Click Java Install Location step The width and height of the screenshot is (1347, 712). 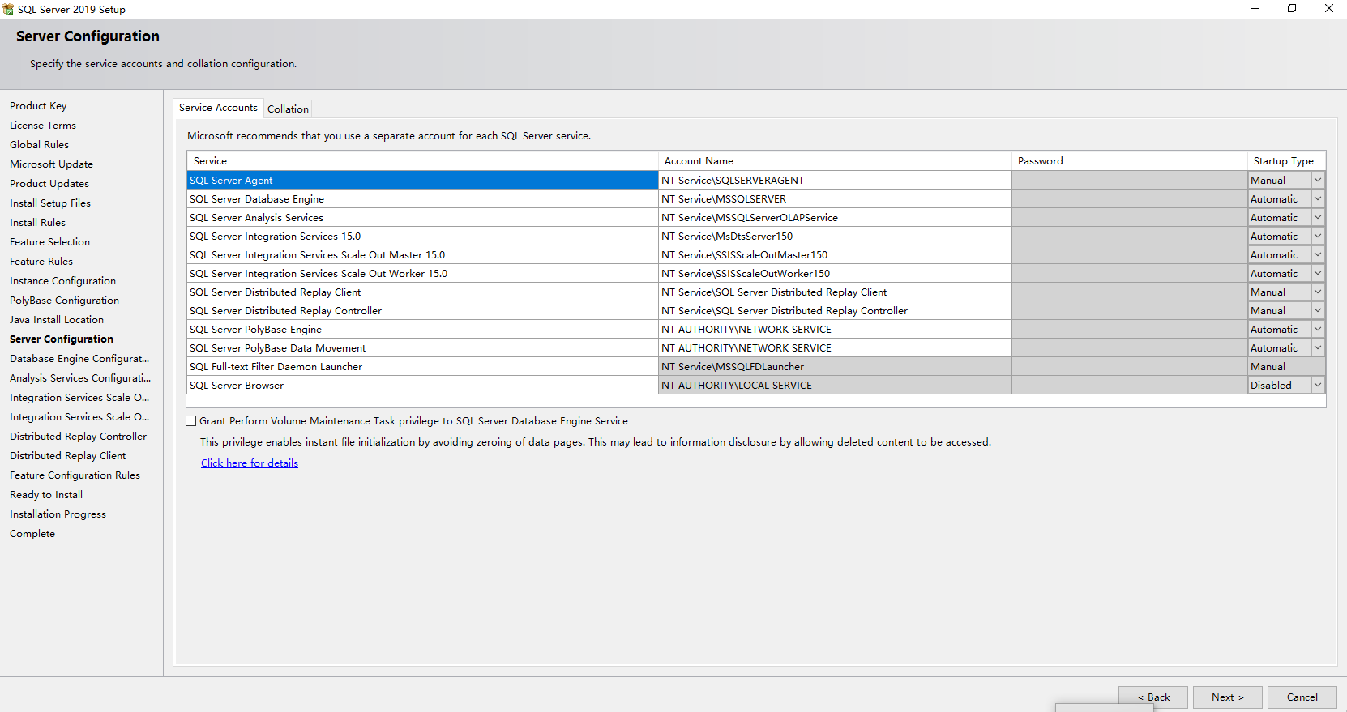tap(57, 320)
